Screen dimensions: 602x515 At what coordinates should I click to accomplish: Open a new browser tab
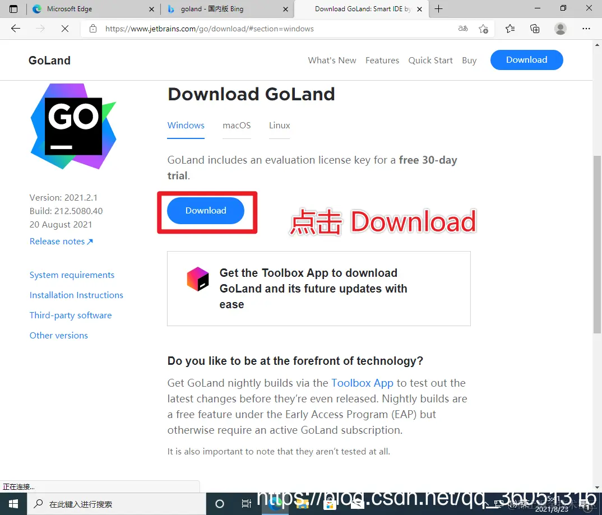[x=438, y=9]
